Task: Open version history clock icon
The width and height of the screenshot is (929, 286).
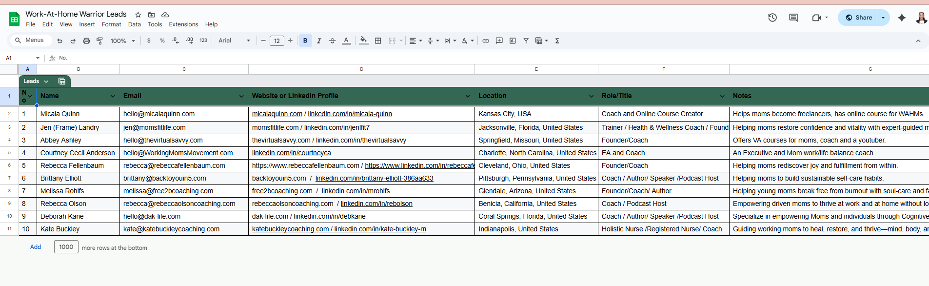Action: click(x=772, y=18)
